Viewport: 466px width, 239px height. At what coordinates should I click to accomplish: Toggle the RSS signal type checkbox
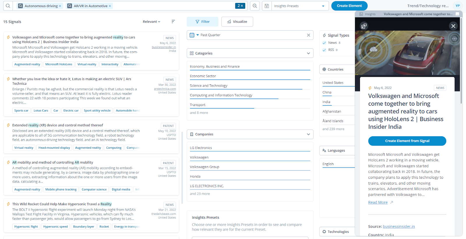point(324,50)
